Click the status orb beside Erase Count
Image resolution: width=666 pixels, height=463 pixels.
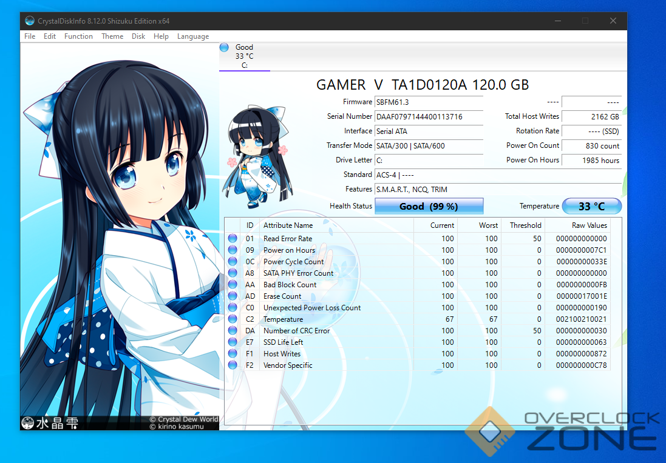[x=233, y=296]
